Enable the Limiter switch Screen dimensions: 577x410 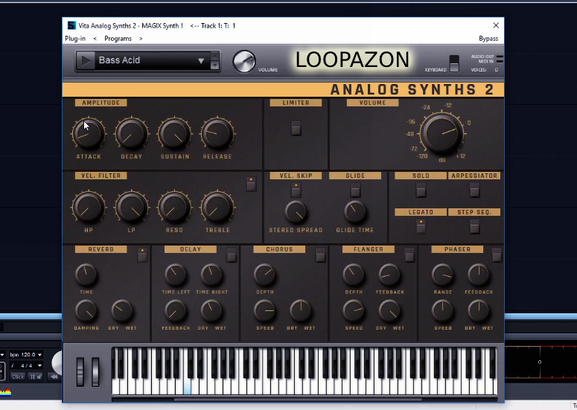(296, 128)
